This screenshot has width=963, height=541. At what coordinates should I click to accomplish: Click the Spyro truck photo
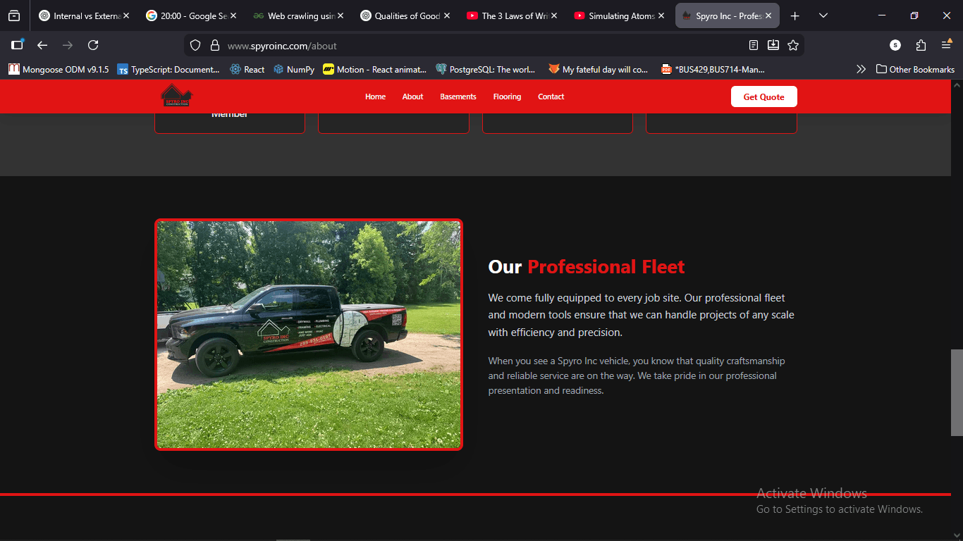pos(309,335)
